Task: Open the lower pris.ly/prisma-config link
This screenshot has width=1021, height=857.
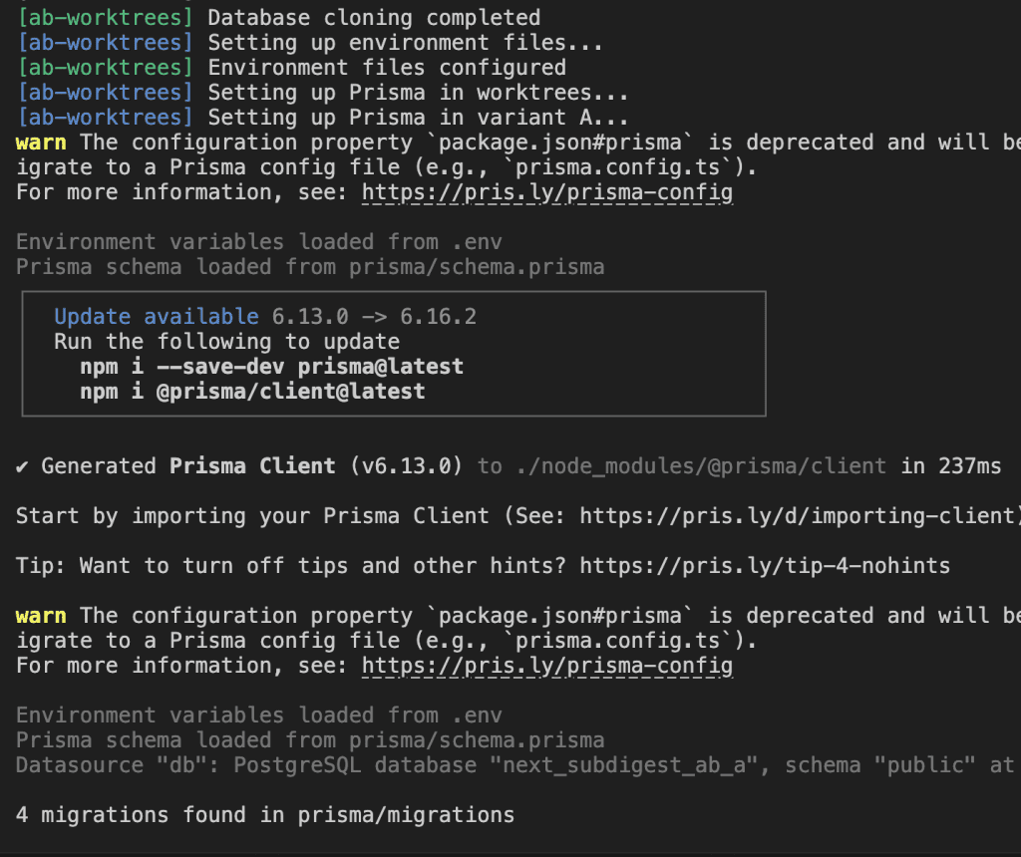Action: coord(546,666)
